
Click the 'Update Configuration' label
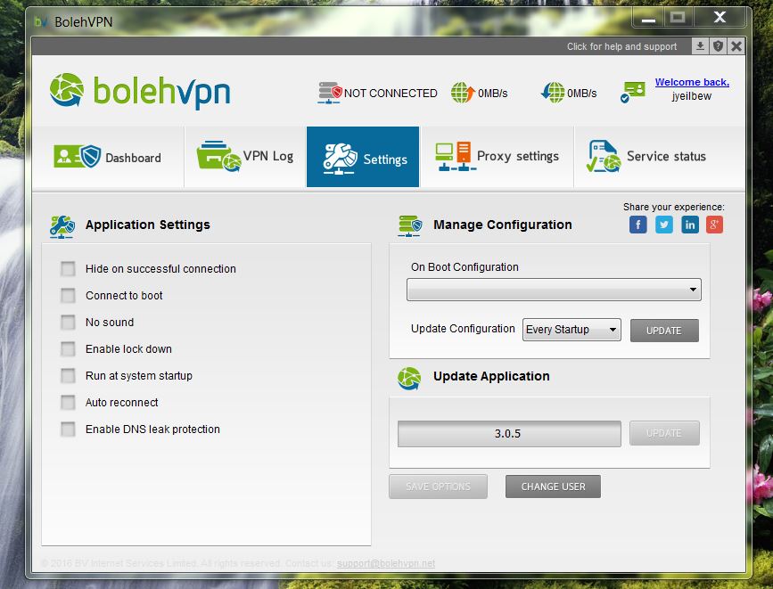tap(463, 329)
